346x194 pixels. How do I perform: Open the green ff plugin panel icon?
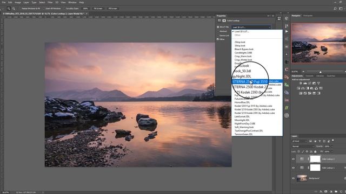(x=287, y=108)
